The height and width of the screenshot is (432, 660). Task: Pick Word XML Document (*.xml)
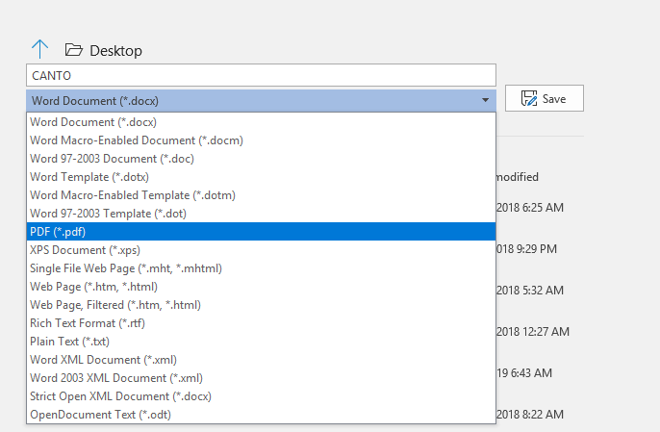[x=261, y=360]
